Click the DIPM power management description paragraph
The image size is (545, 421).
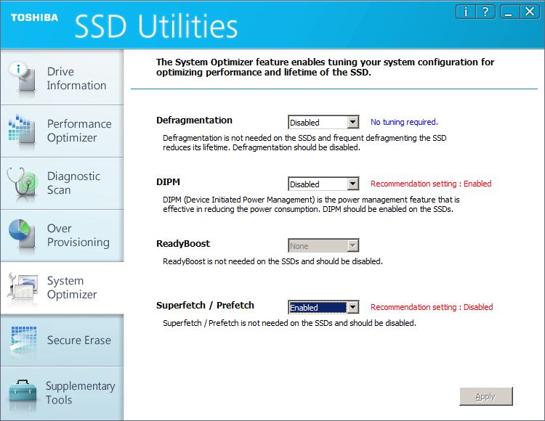[x=311, y=205]
